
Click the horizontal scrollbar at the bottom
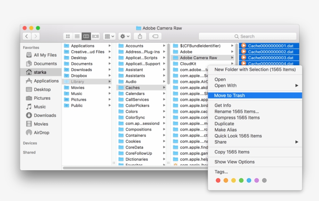point(135,168)
